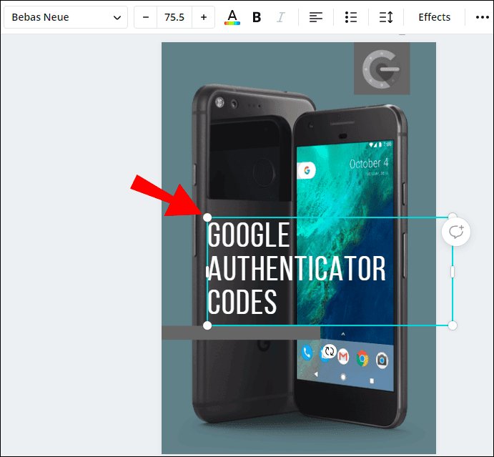Image resolution: width=494 pixels, height=457 pixels.
Task: Increase font size with plus button
Action: click(x=204, y=17)
